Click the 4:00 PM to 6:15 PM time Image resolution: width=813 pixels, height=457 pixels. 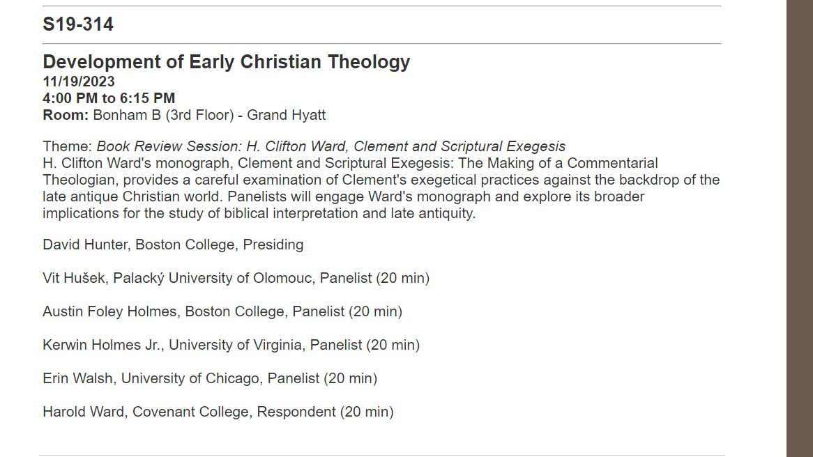point(109,98)
